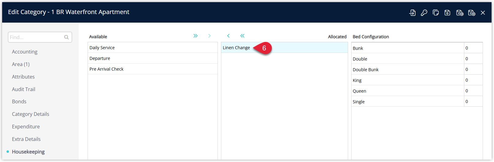Open the Area (1) section
This screenshot has height=162, width=494.
coord(21,64)
